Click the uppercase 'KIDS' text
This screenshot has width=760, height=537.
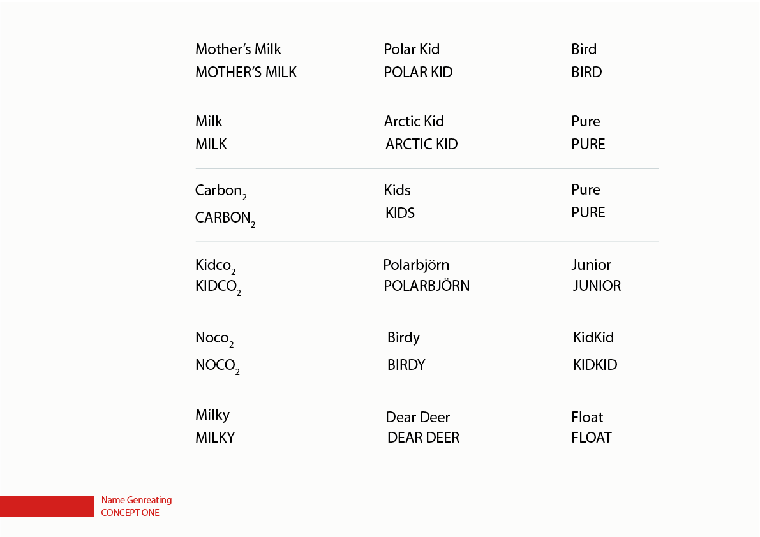point(400,213)
